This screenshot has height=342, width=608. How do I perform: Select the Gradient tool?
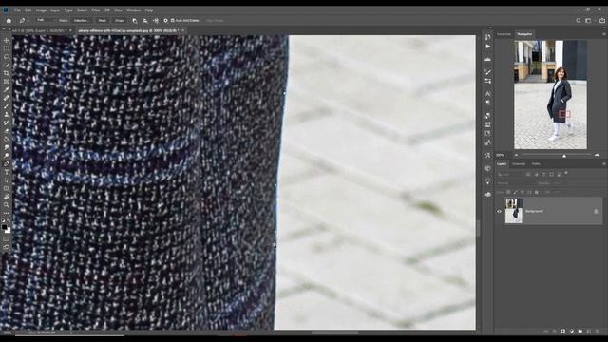point(7,139)
